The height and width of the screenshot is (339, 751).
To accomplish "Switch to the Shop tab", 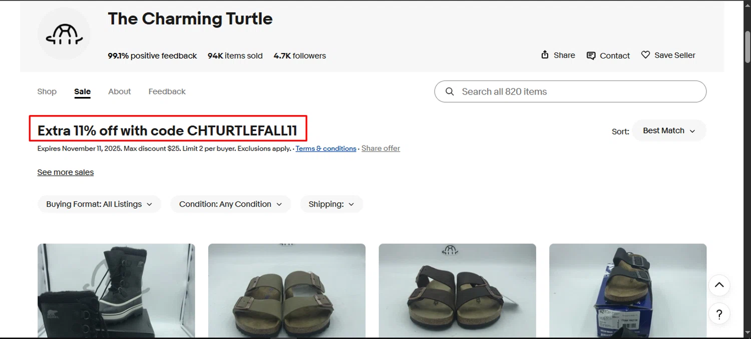I will 47,91.
